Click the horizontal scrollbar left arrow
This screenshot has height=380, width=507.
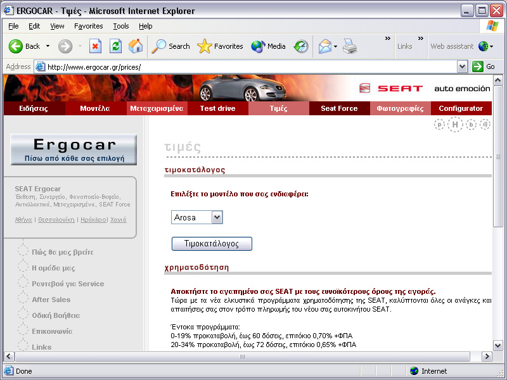(x=9, y=357)
